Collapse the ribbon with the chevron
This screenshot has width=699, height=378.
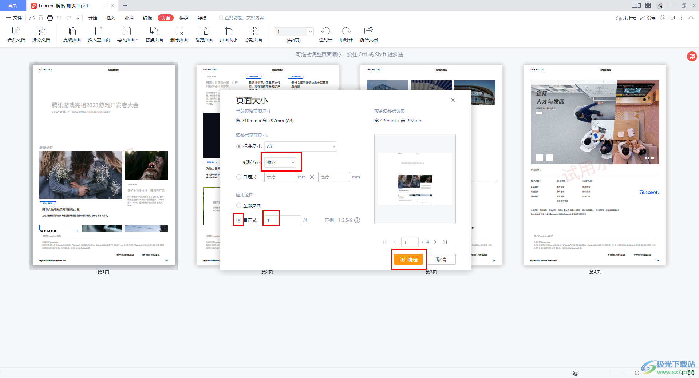pyautogui.click(x=691, y=18)
